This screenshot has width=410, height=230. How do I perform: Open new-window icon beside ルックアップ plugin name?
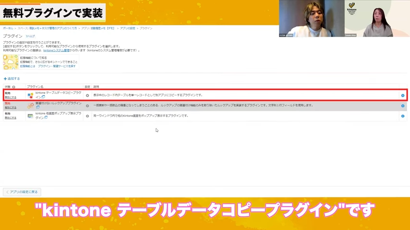(x=38, y=107)
